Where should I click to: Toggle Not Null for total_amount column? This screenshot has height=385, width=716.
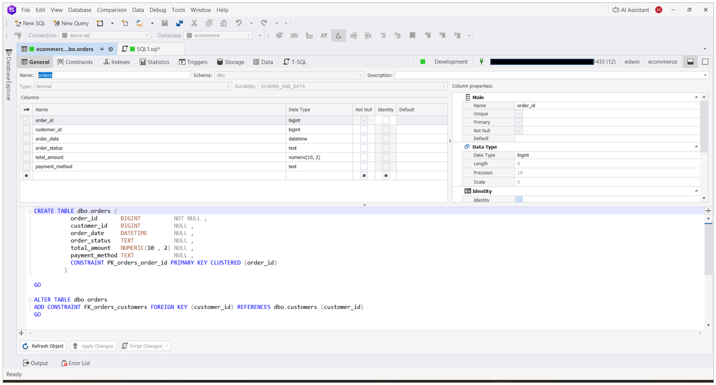[x=364, y=157]
